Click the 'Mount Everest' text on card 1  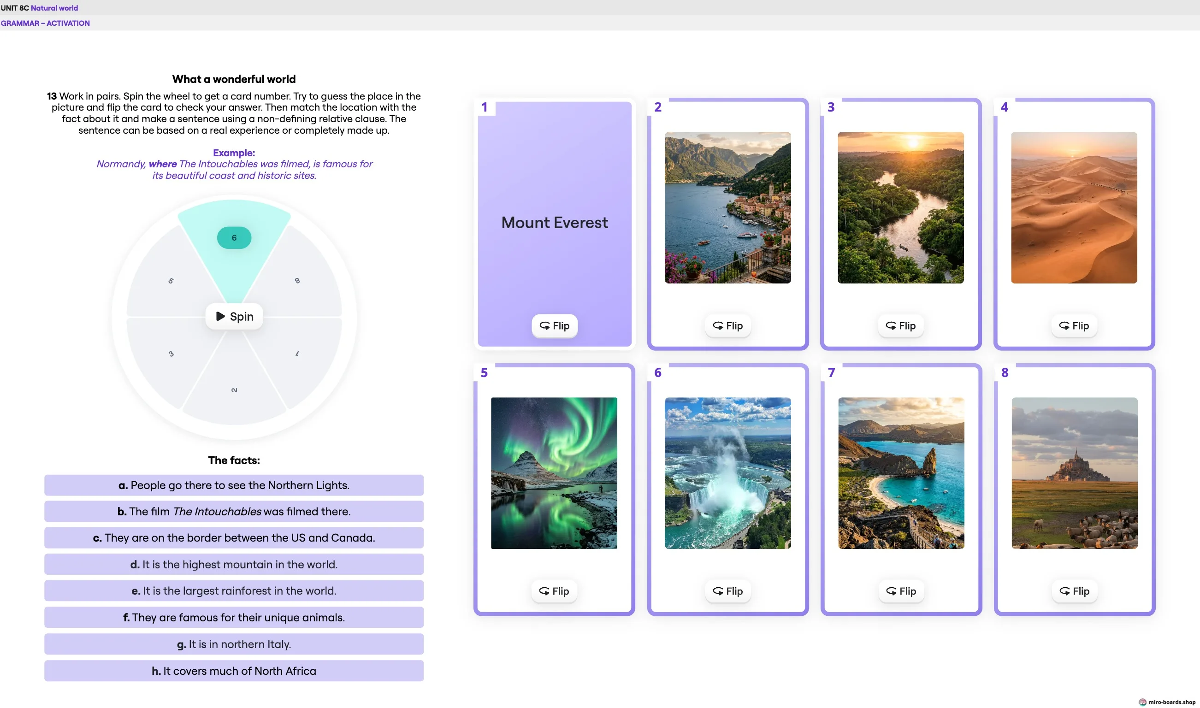[555, 222]
